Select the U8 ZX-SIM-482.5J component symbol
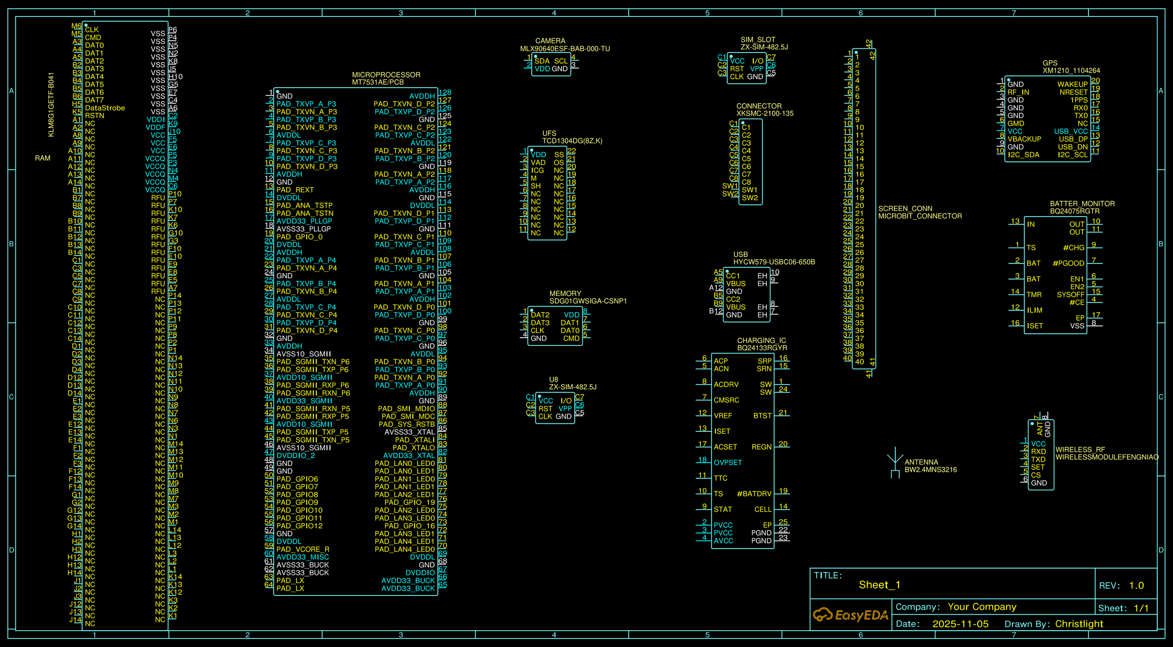 pyautogui.click(x=555, y=408)
